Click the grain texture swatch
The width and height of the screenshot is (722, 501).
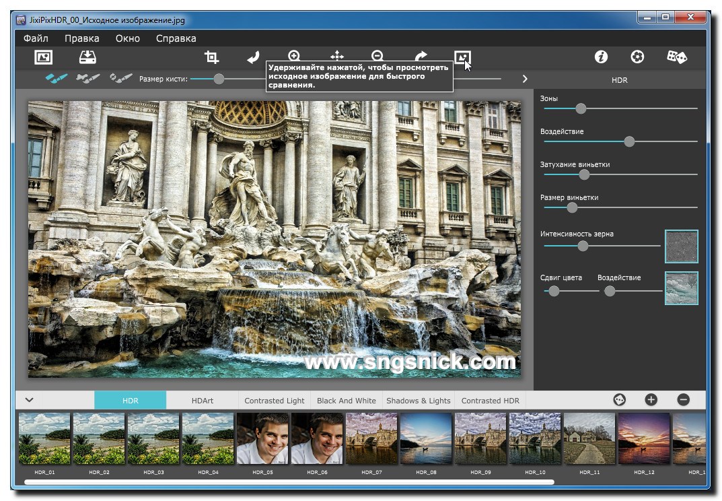(682, 246)
